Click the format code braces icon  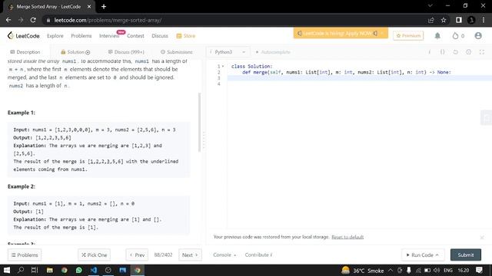coord(442,52)
